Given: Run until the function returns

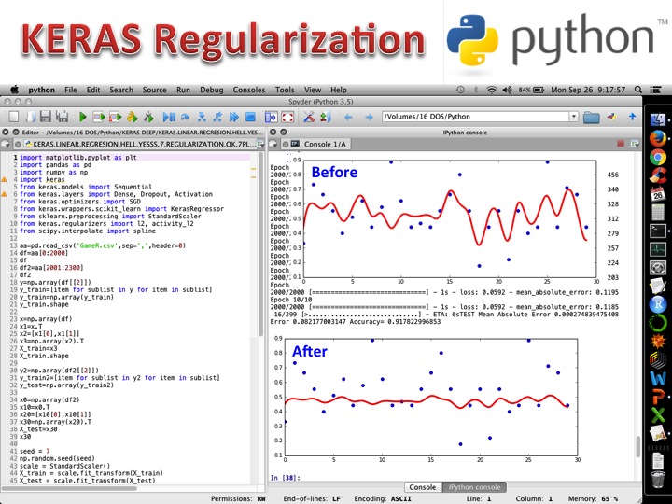Looking at the screenshot, I should (217, 117).
